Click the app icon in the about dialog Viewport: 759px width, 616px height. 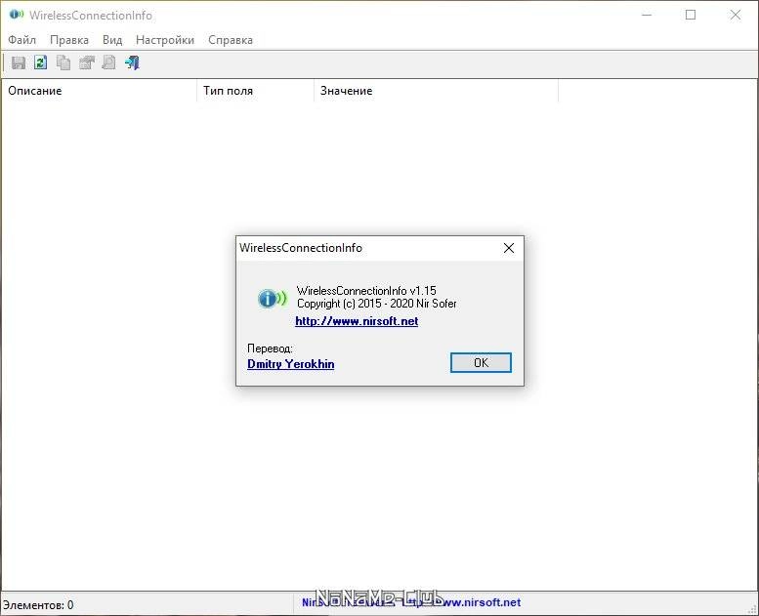click(272, 299)
